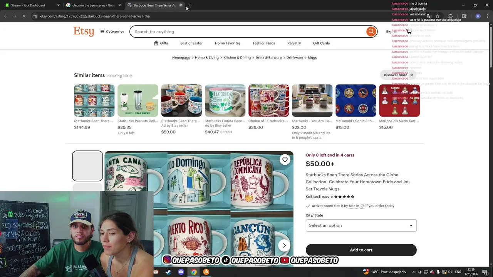Show next product photo arrow
493x277 pixels.
pyautogui.click(x=284, y=245)
